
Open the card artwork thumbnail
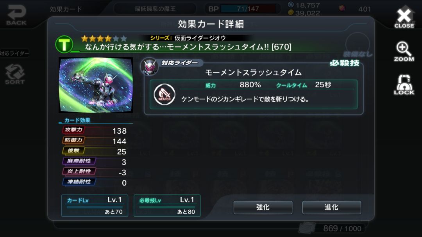tap(96, 85)
